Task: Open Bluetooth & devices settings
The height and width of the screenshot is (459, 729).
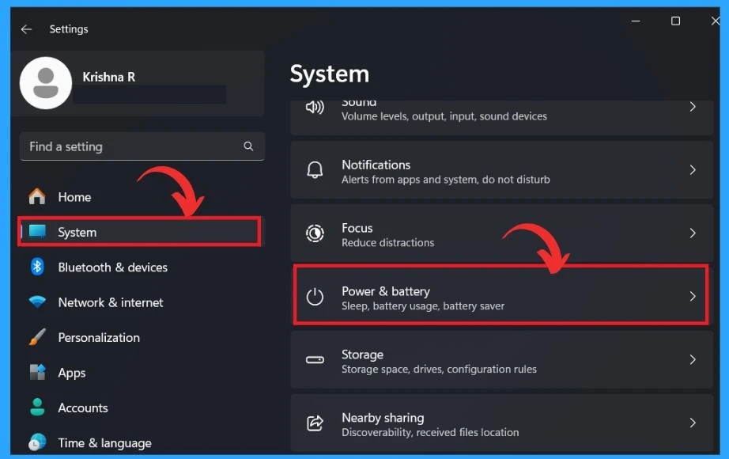Action: click(x=142, y=267)
